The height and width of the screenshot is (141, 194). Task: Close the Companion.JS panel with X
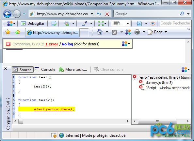coord(6,69)
